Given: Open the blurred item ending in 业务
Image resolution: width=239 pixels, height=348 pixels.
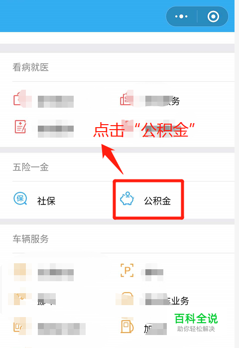Looking at the screenshot, I should (x=167, y=300).
